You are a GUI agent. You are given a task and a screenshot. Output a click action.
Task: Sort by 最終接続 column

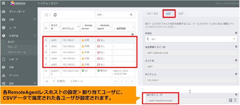[x=124, y=27]
